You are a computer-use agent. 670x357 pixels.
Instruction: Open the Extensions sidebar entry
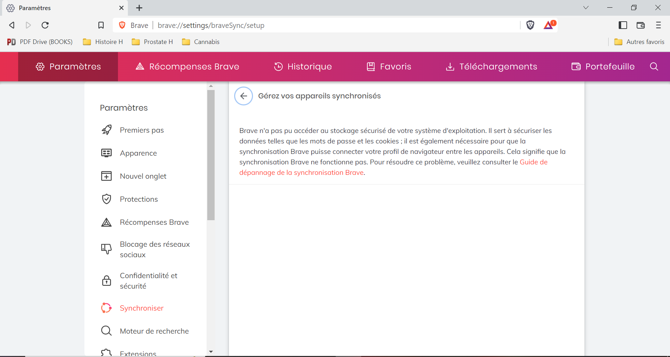(x=138, y=353)
